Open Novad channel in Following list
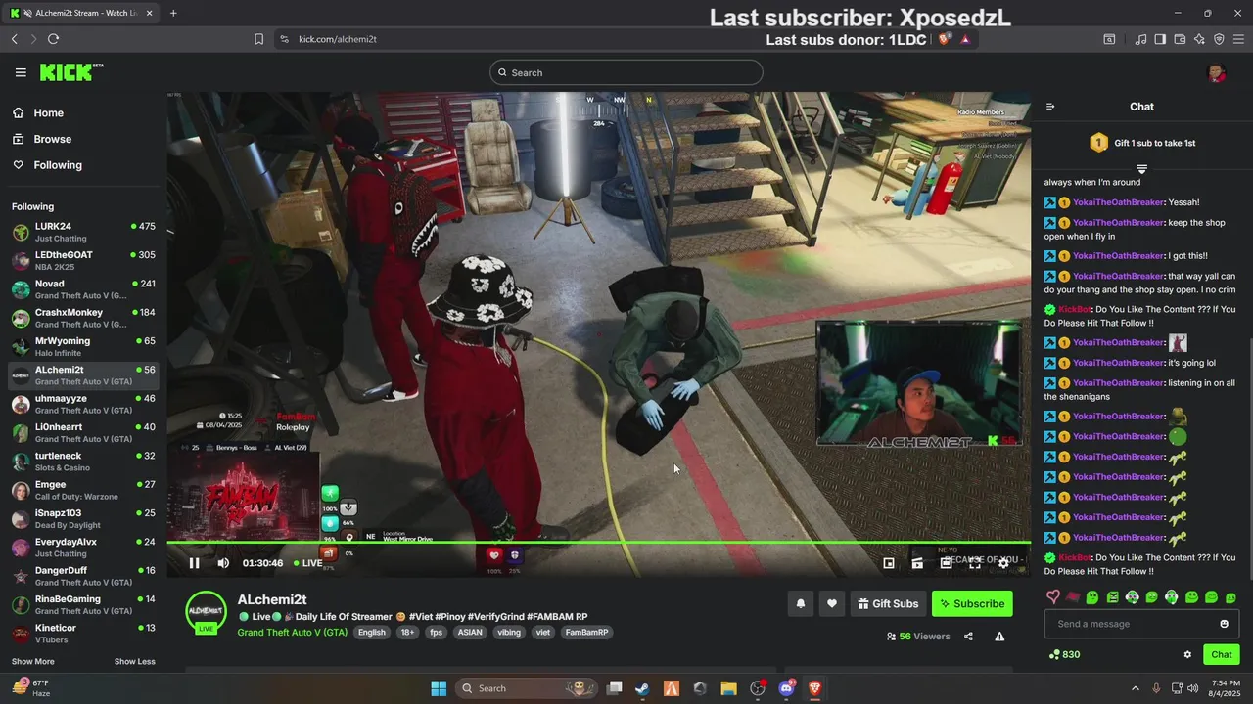The image size is (1253, 704). tap(83, 289)
